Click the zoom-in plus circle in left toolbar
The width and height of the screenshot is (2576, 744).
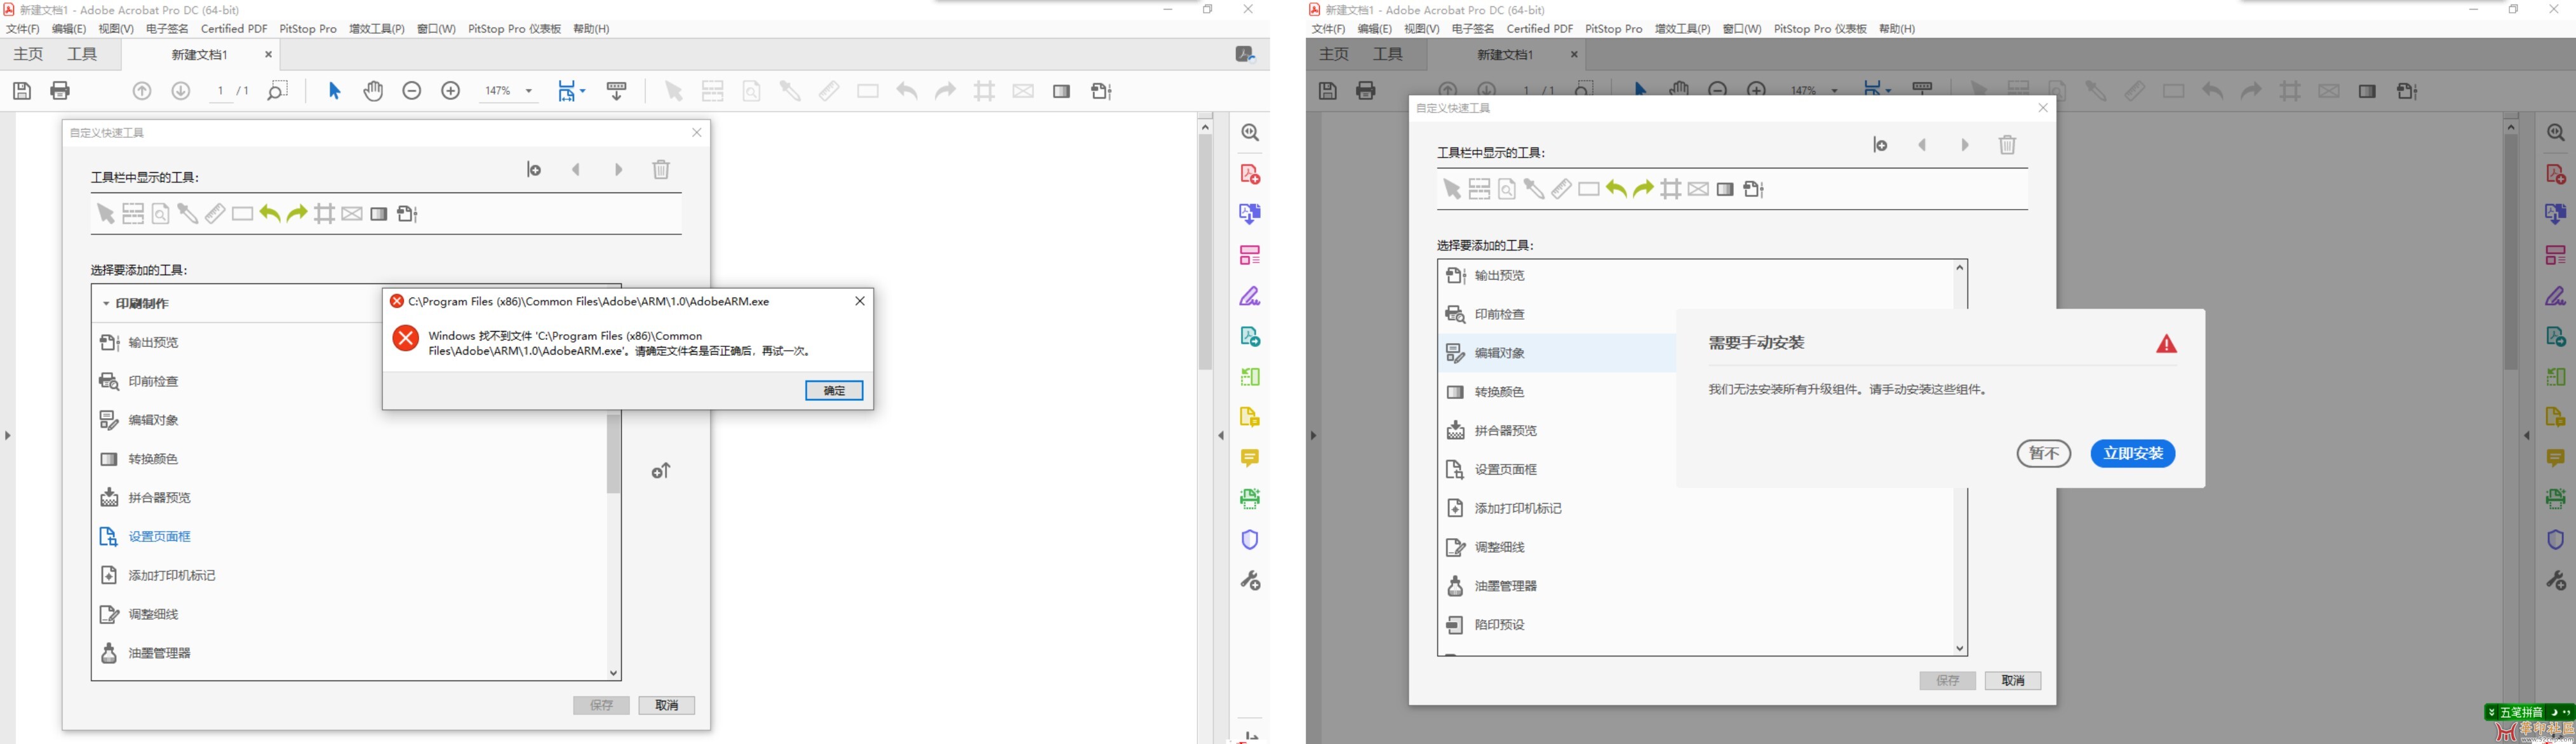click(451, 91)
